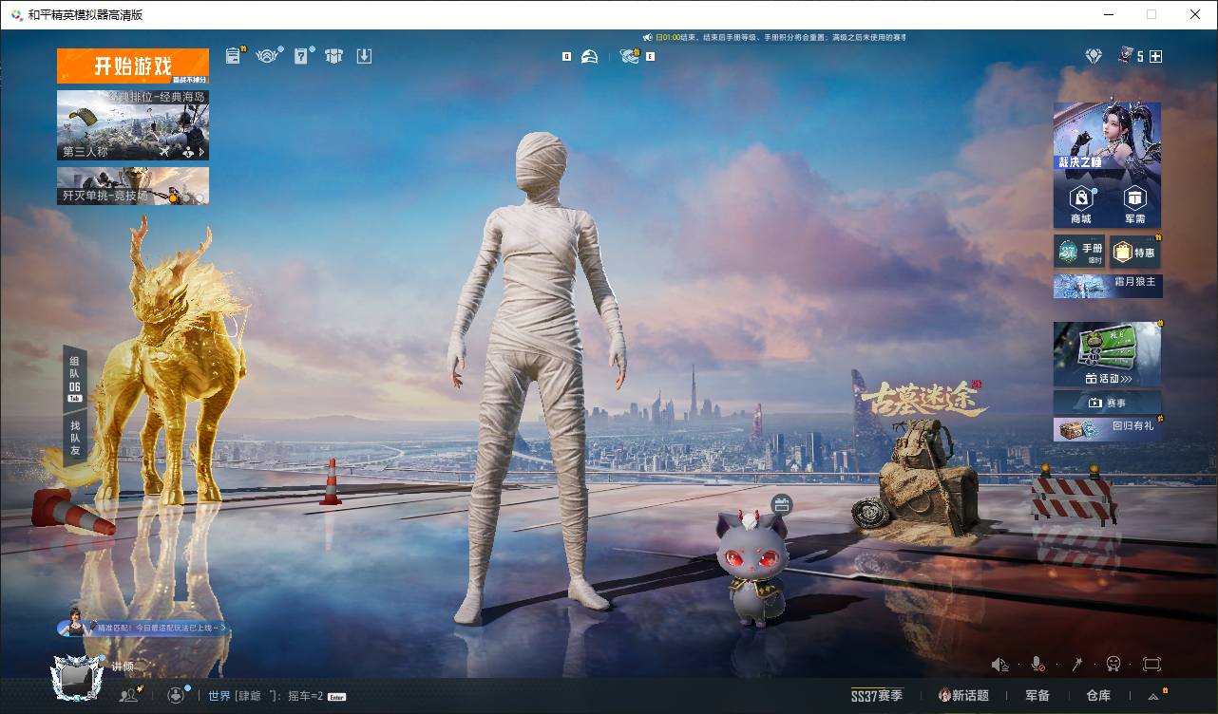Open the 赛事 tournaments button

[1108, 403]
